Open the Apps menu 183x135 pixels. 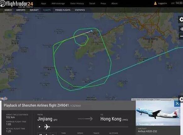(x=43, y=3)
